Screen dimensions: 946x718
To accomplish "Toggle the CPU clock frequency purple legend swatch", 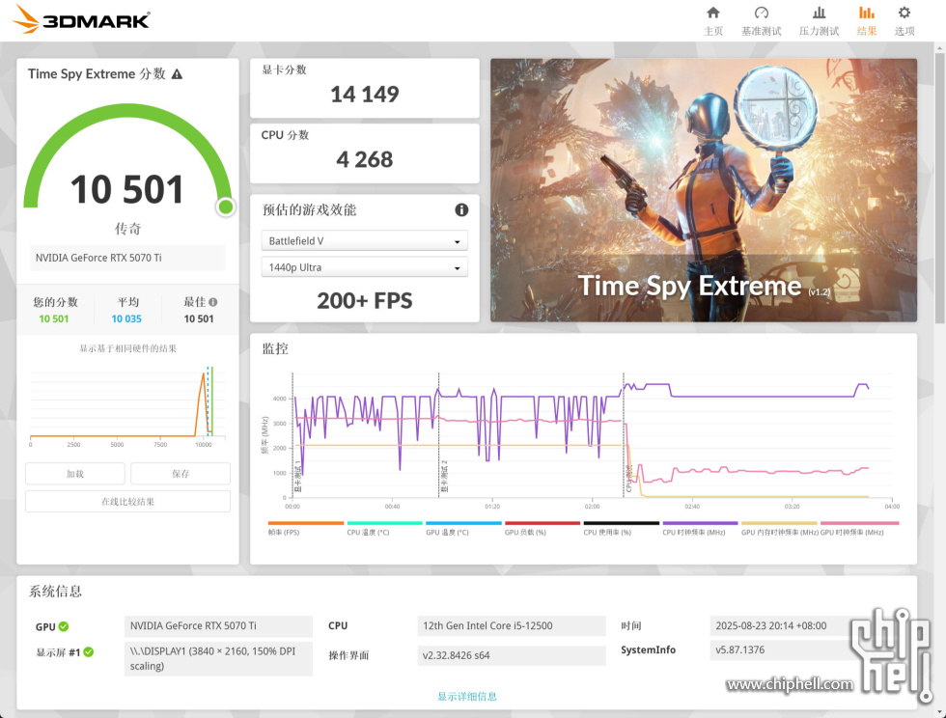I will point(701,523).
